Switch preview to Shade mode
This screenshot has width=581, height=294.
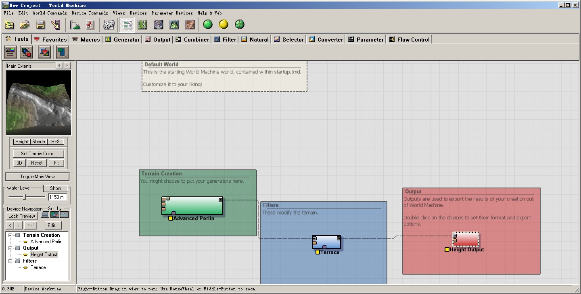[x=39, y=142]
